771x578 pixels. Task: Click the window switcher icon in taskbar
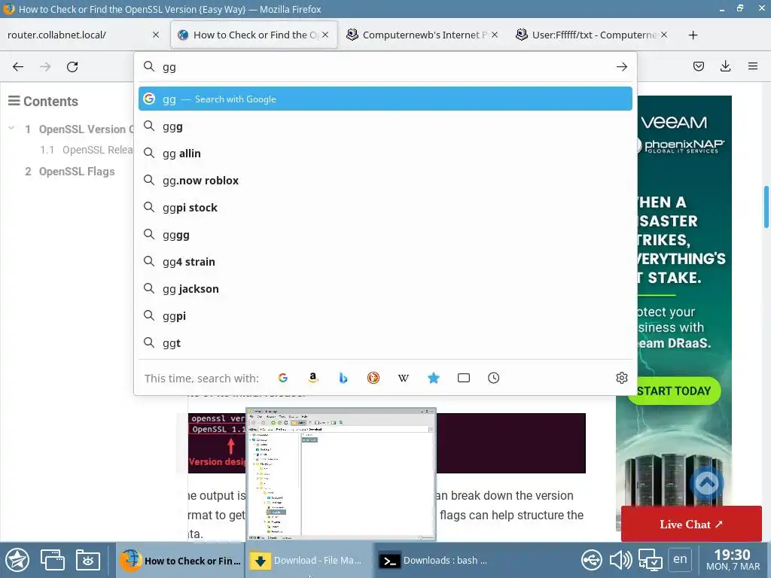[x=52, y=560]
